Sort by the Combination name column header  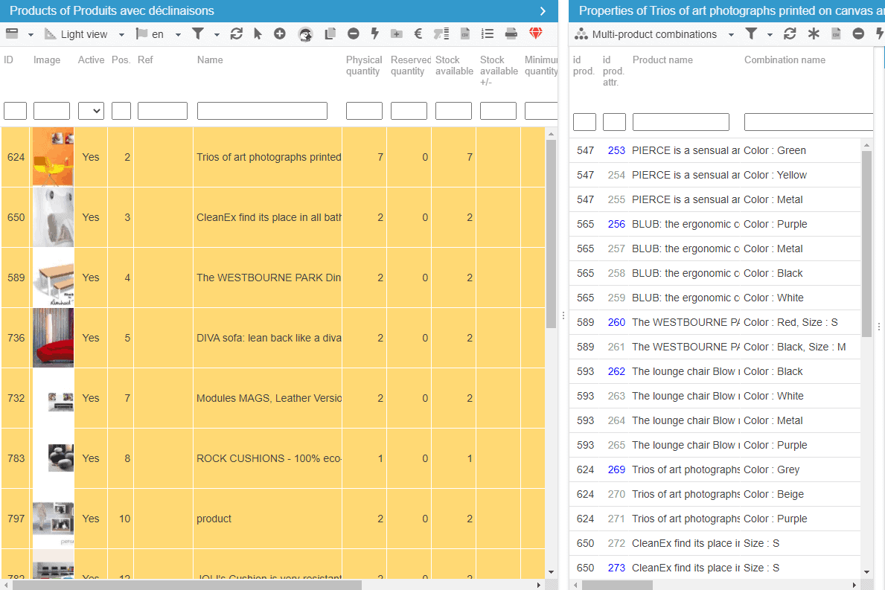pyautogui.click(x=785, y=60)
